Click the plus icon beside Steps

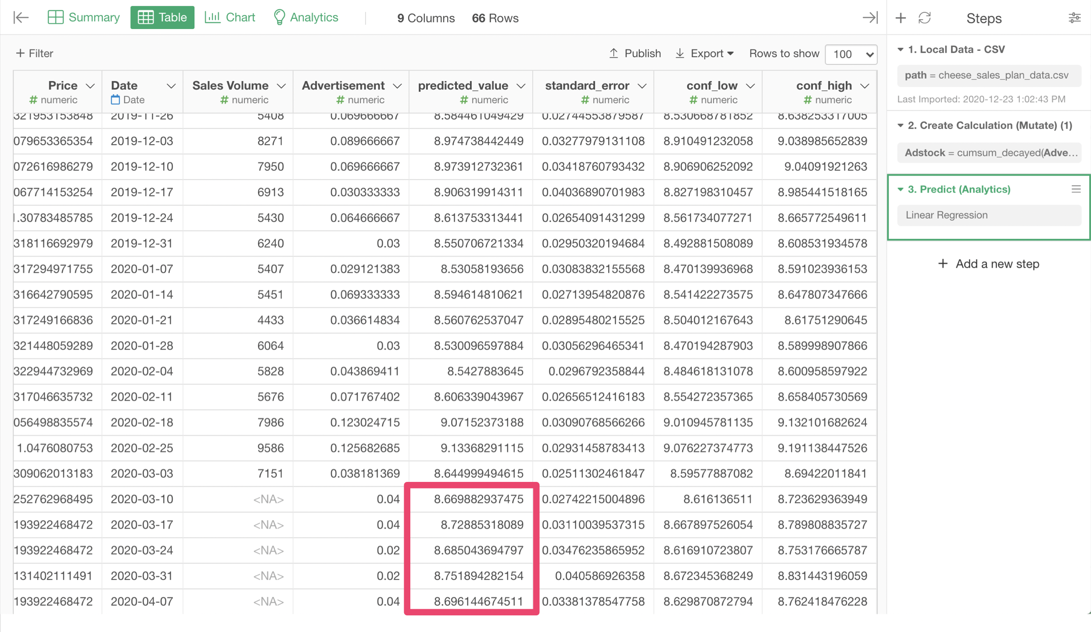pyautogui.click(x=901, y=18)
